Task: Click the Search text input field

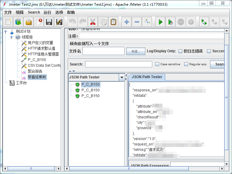Action: pyautogui.click(x=119, y=64)
